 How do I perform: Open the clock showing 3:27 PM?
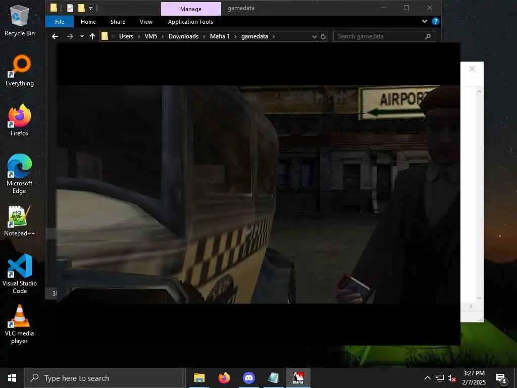tap(474, 378)
